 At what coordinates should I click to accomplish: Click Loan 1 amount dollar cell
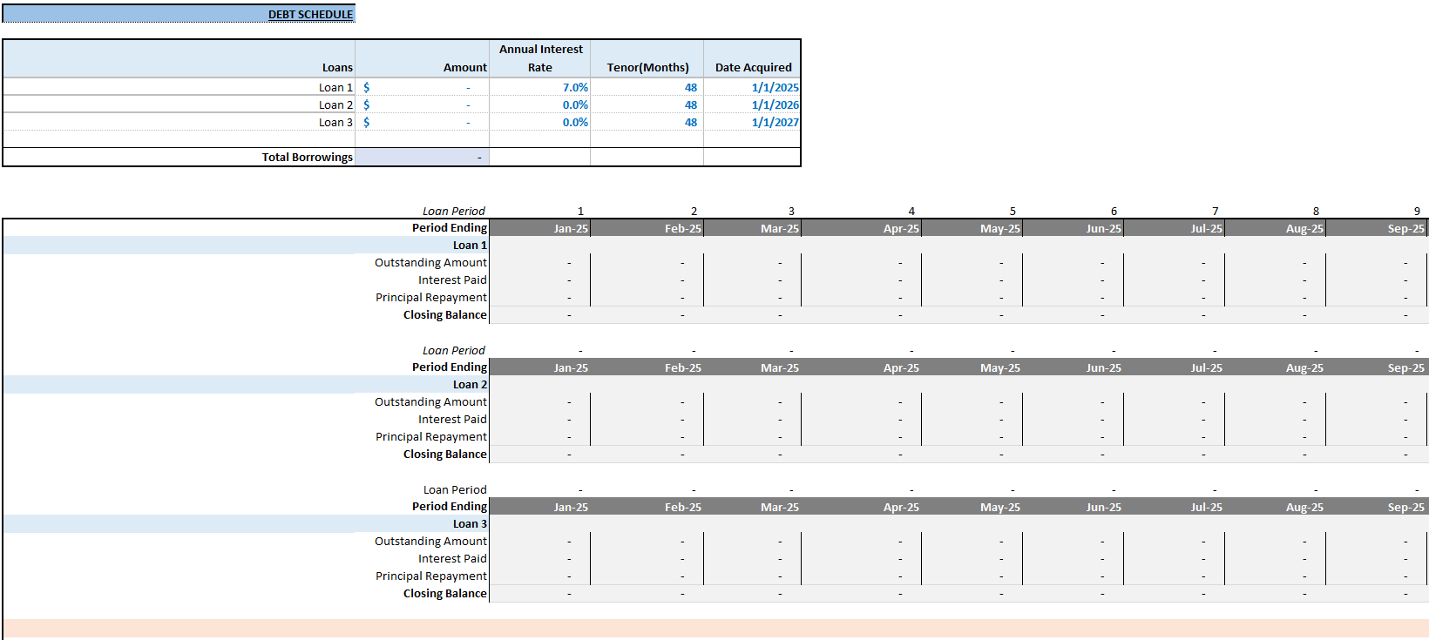423,87
